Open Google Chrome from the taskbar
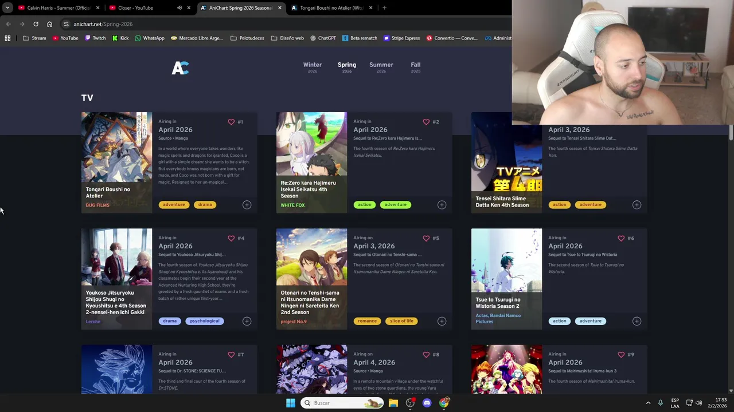Viewport: 734px width, 412px height. [444, 403]
